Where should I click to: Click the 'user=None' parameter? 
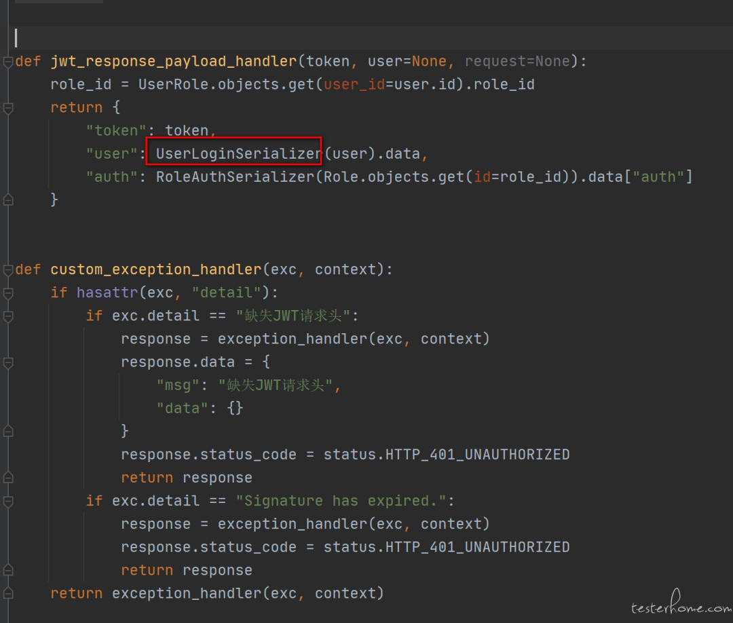[x=407, y=62]
